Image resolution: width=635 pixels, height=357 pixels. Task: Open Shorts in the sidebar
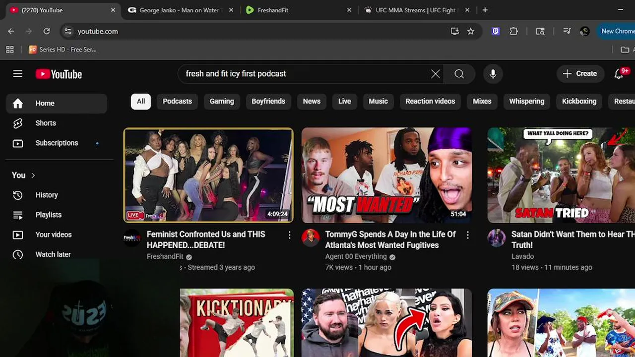(x=57, y=123)
